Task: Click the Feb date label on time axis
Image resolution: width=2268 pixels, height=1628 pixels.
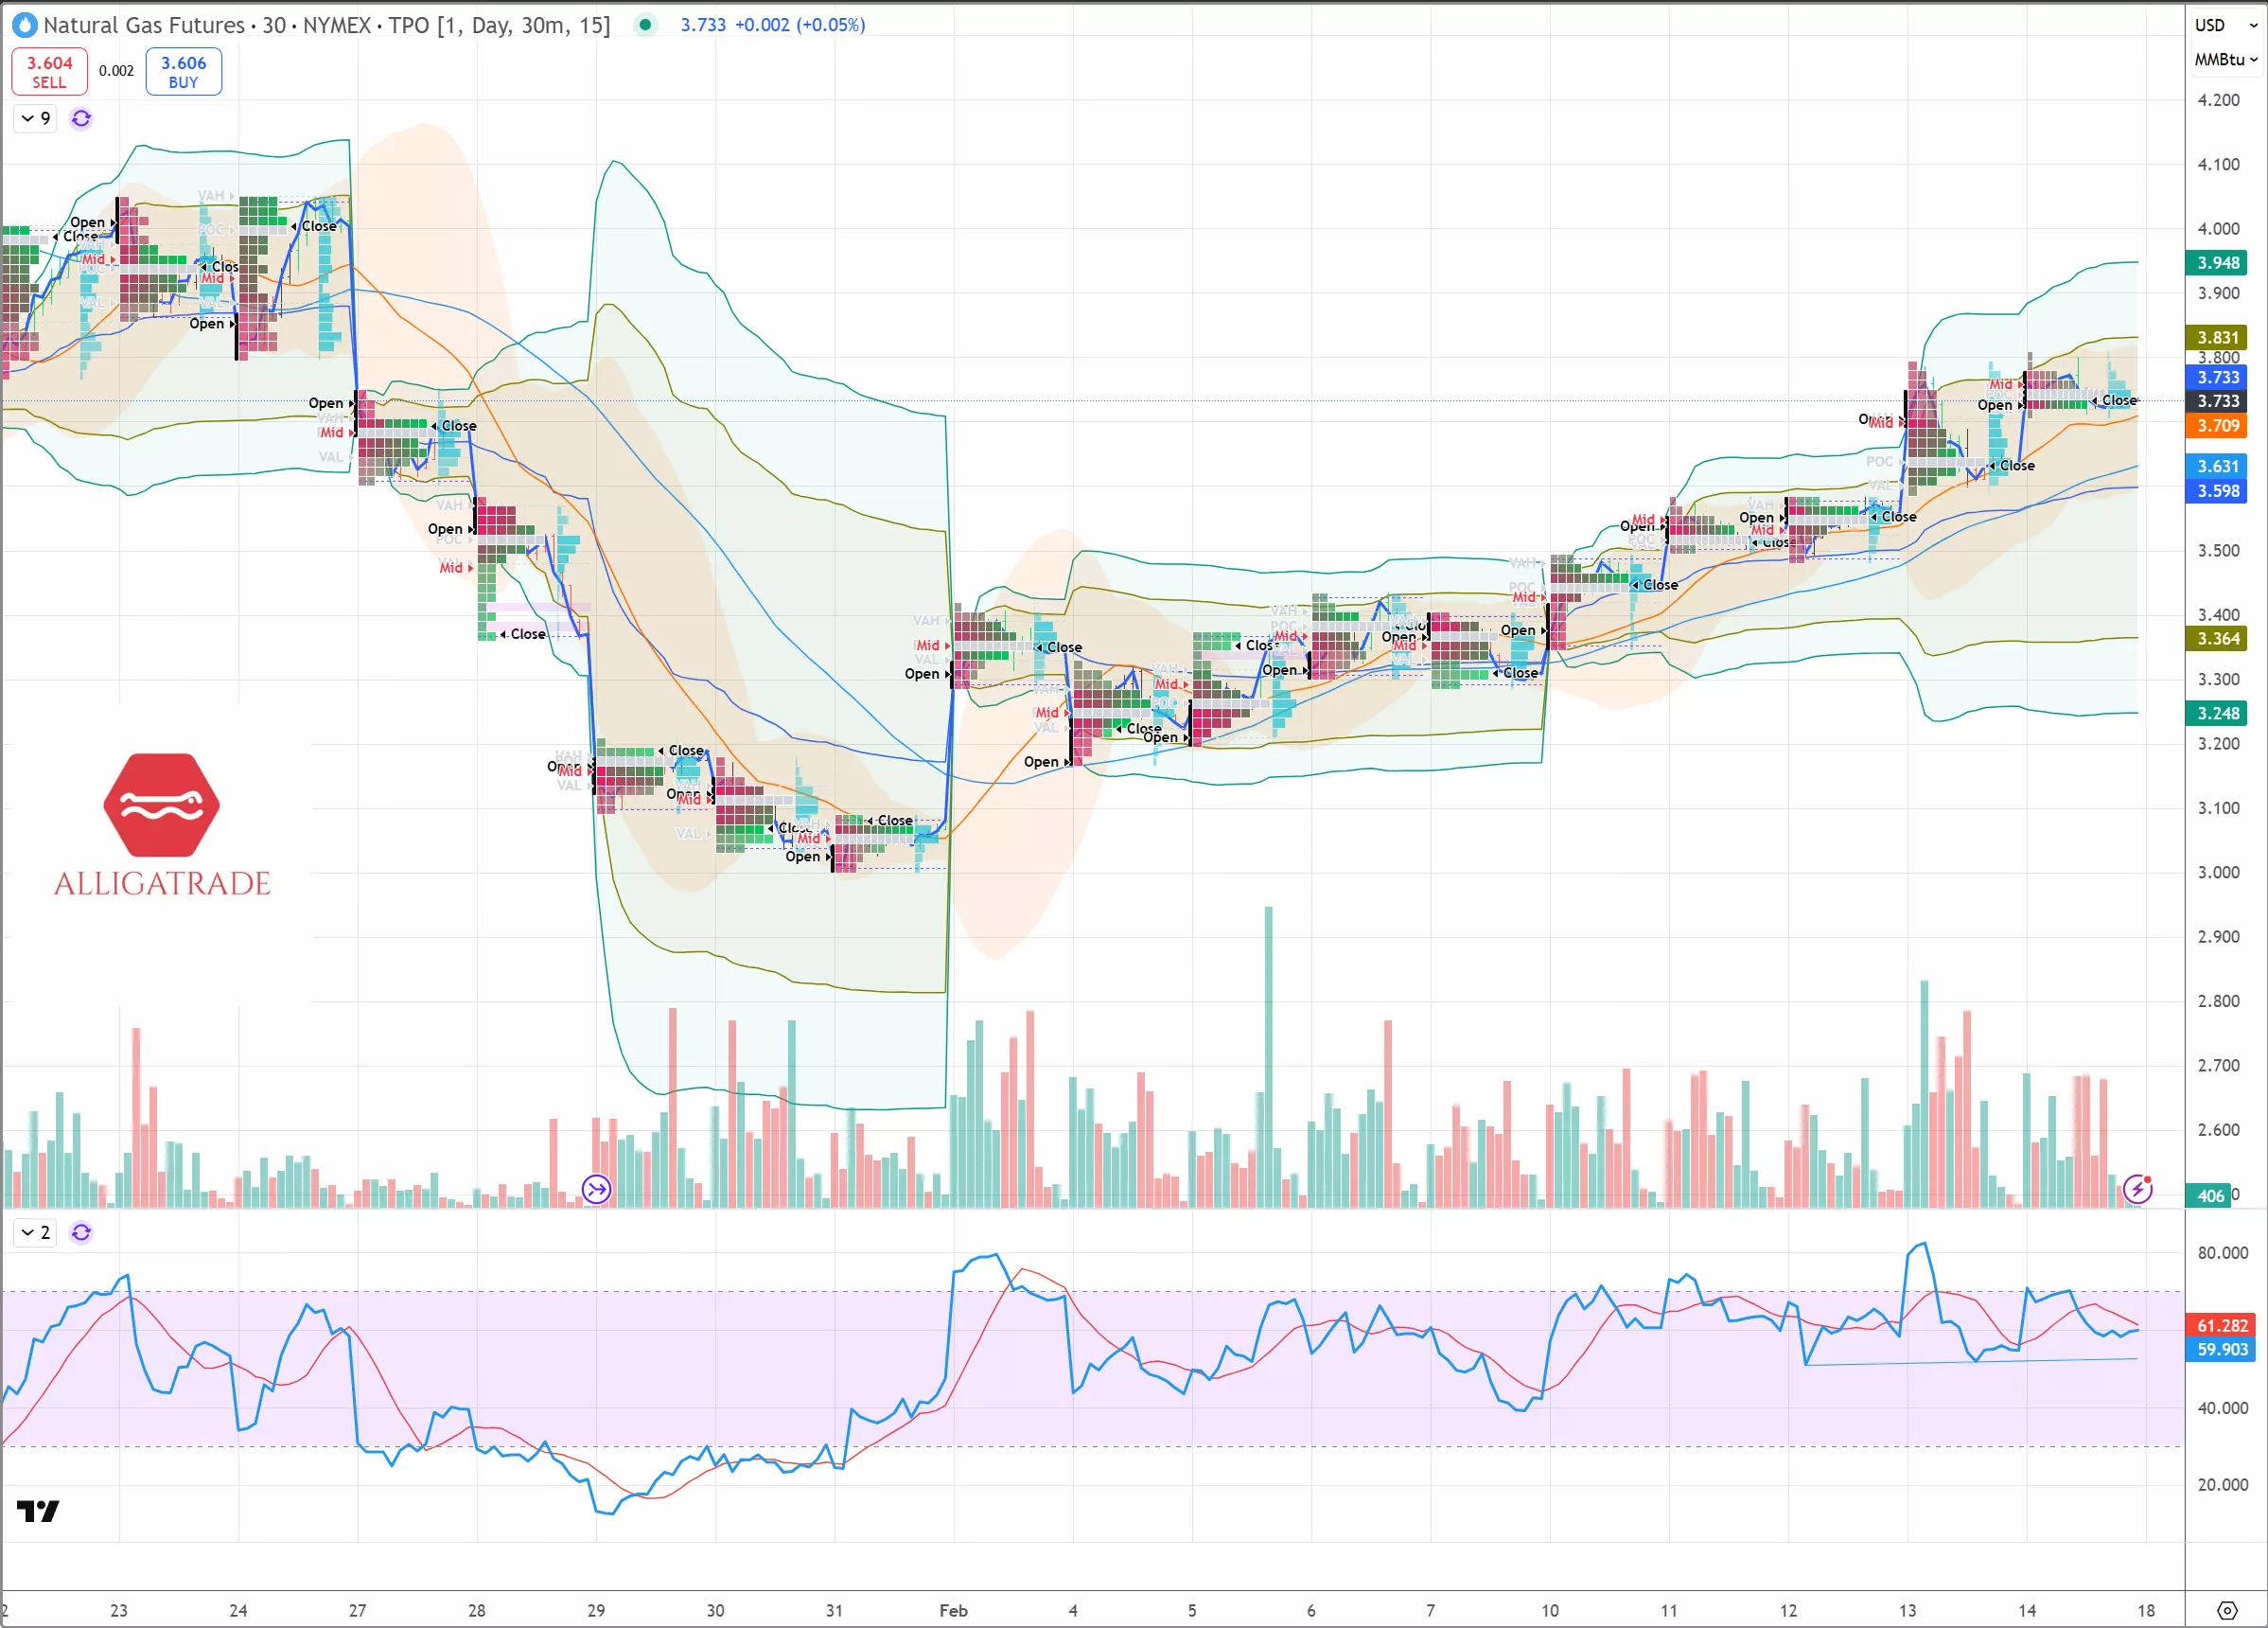Action: click(x=953, y=1610)
